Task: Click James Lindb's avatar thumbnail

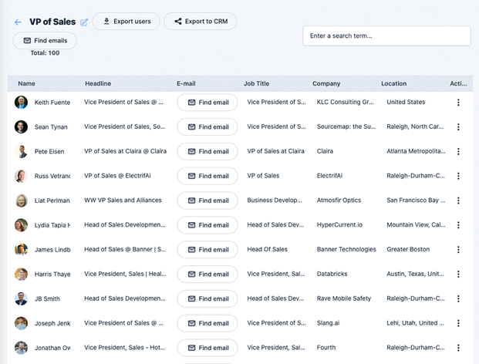Action: 21,250
